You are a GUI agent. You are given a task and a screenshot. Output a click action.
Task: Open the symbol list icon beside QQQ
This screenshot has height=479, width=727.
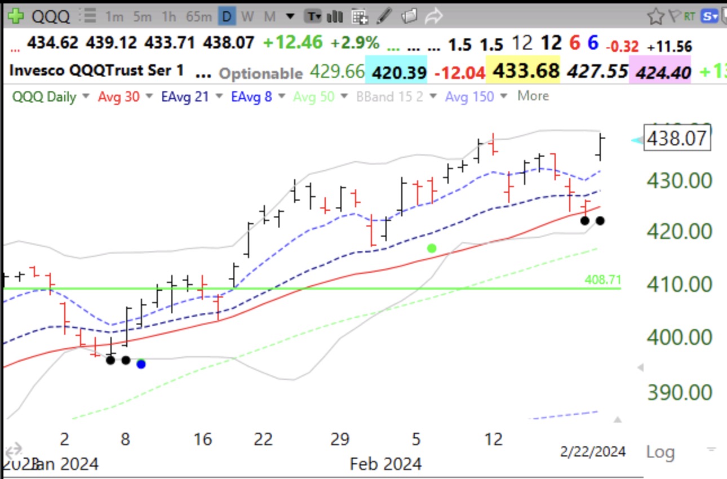[x=87, y=17]
